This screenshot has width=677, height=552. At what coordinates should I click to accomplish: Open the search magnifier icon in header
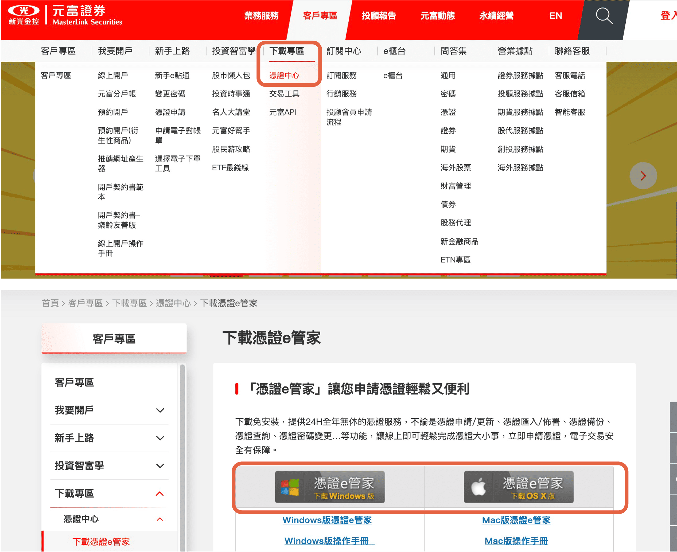click(x=604, y=16)
